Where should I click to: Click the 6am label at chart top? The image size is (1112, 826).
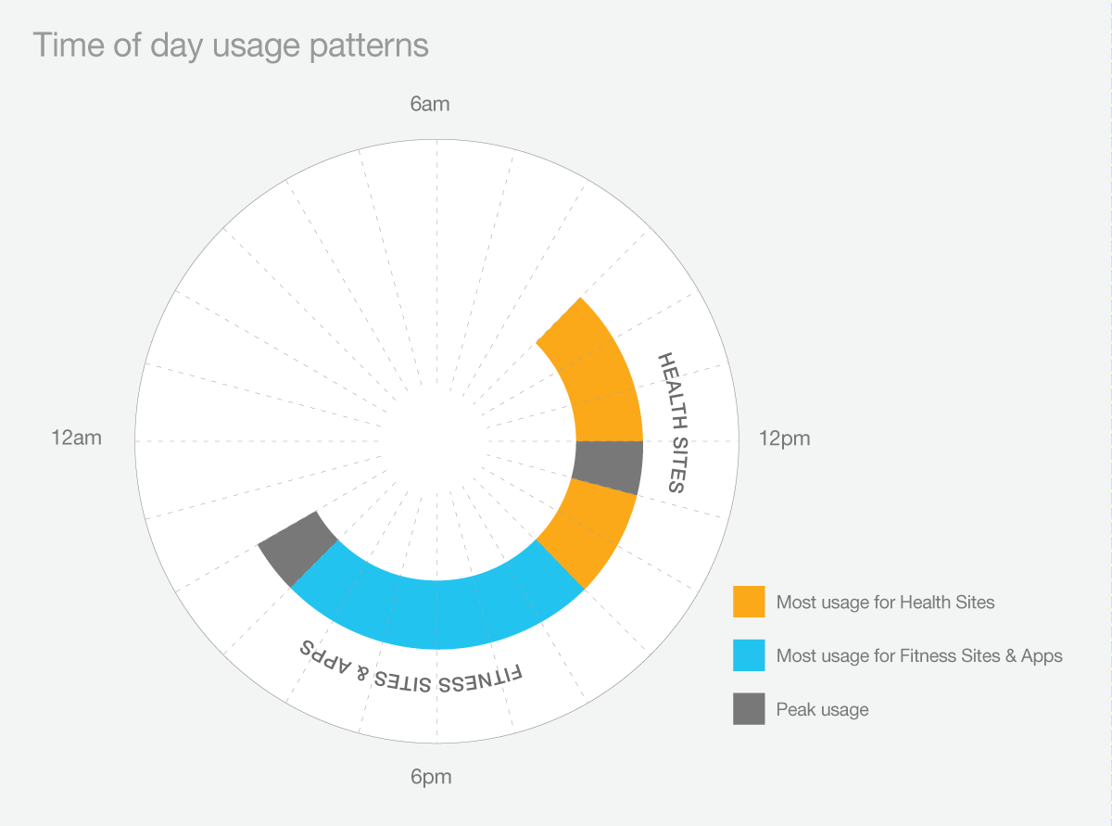(x=430, y=104)
